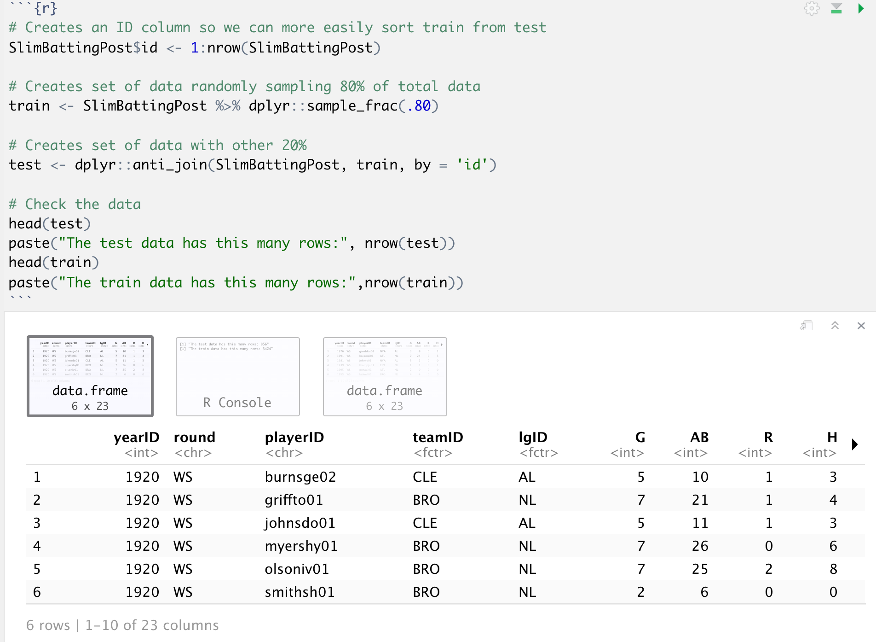Click the "6 rows | 1-10 of 23 columns" footer
876x642 pixels.
point(122,625)
